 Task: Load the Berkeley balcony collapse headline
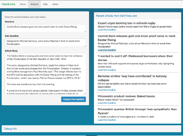pyautogui.click(x=107, y=90)
